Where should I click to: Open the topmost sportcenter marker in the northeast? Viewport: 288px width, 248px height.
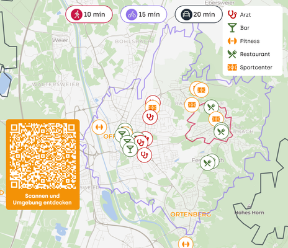coord(201,90)
